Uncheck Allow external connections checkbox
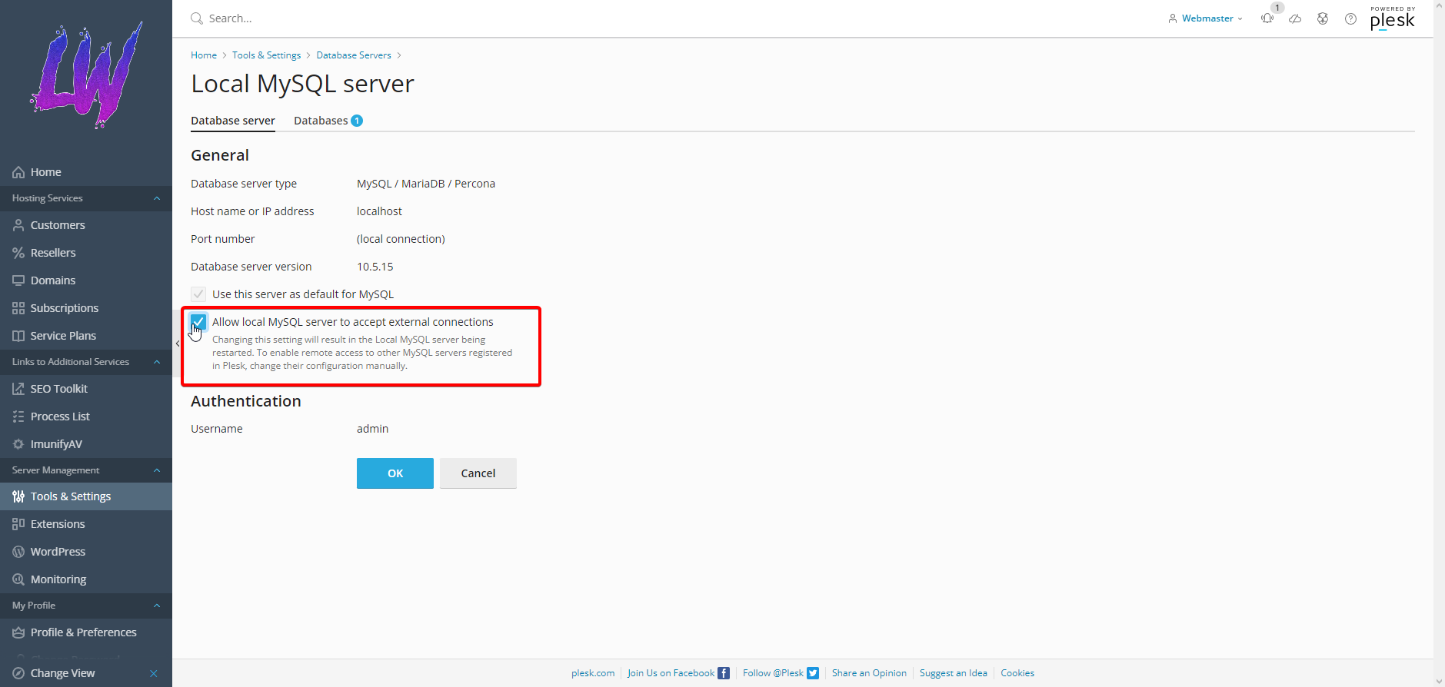 (x=198, y=322)
